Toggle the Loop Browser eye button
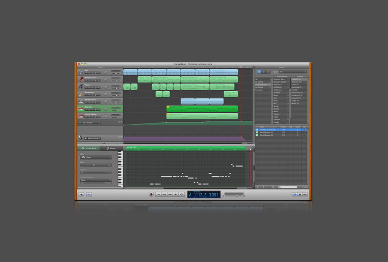The width and height of the screenshot is (388, 262). pyautogui.click(x=294, y=195)
